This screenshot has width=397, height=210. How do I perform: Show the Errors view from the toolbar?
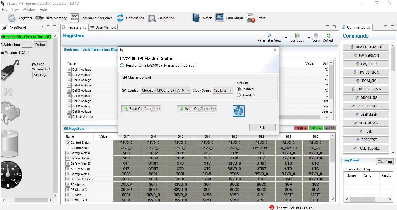tap(251, 18)
